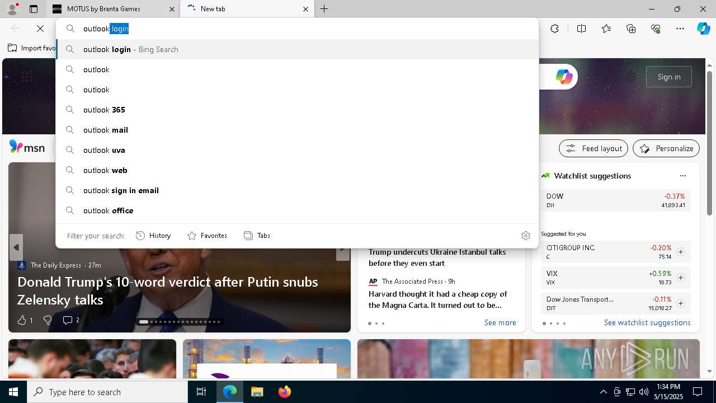Screen dimensions: 716x403
Task: Open the Copilot sidebar icon
Action: click(x=703, y=29)
